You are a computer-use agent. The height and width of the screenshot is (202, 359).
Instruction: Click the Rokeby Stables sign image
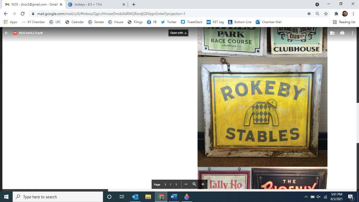262,112
